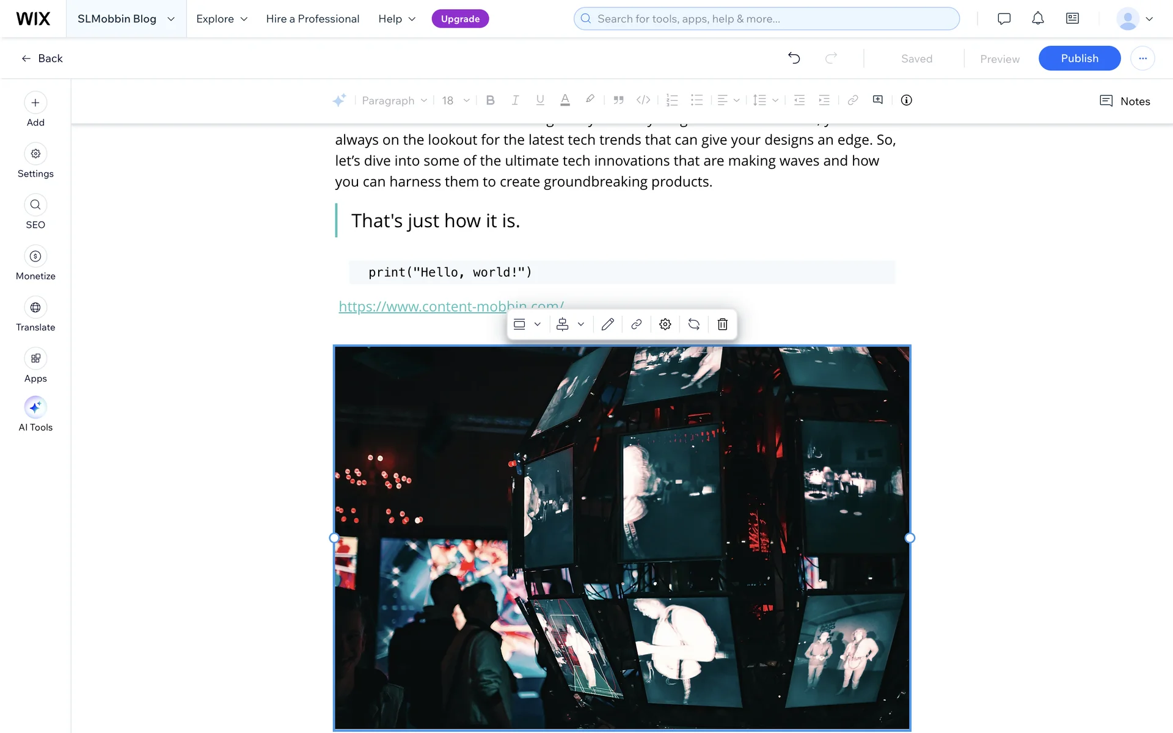Open the Explore menu
Image resolution: width=1173 pixels, height=733 pixels.
[222, 19]
